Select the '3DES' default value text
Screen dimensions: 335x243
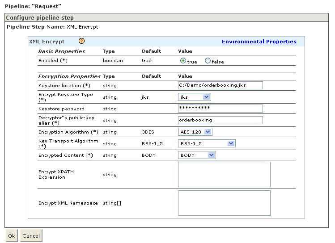[148, 132]
